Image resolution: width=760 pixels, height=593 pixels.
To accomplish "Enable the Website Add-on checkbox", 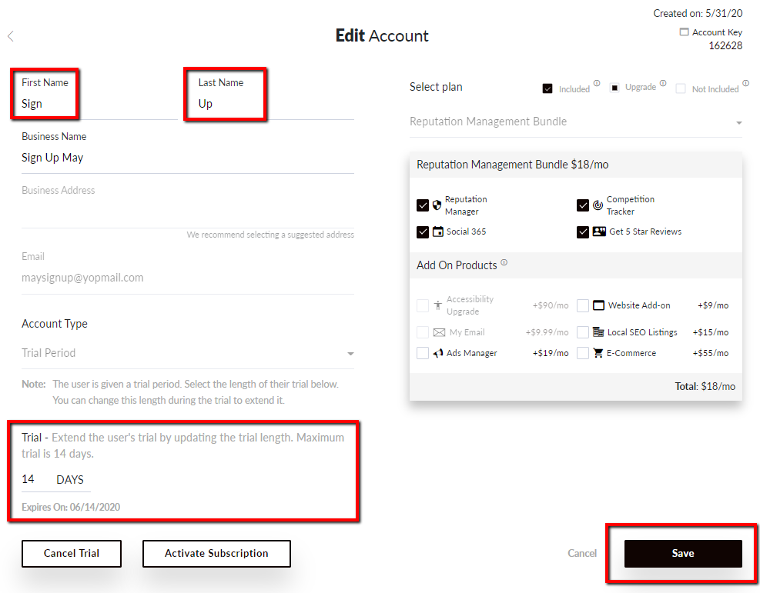I will [583, 305].
